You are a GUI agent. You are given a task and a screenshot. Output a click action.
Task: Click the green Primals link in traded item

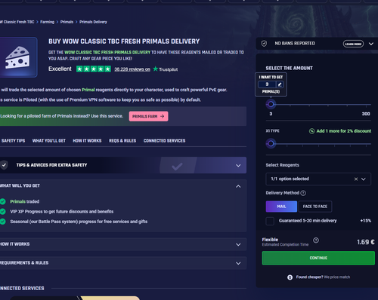[x=17, y=201]
